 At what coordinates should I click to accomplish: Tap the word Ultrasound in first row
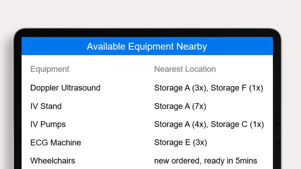81,88
